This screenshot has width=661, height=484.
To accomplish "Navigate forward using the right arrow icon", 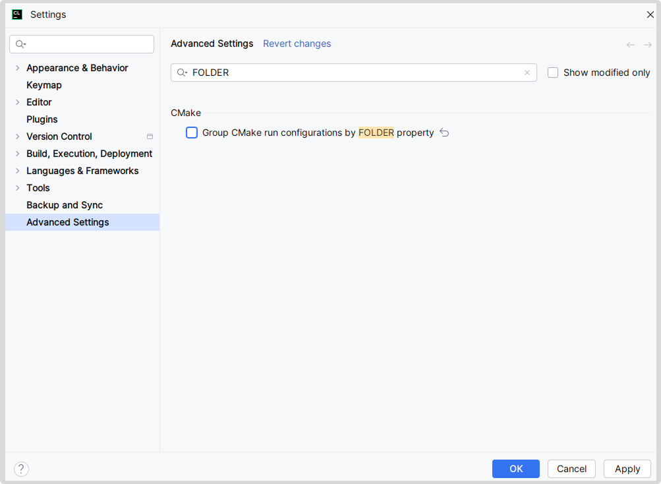I will click(x=648, y=45).
